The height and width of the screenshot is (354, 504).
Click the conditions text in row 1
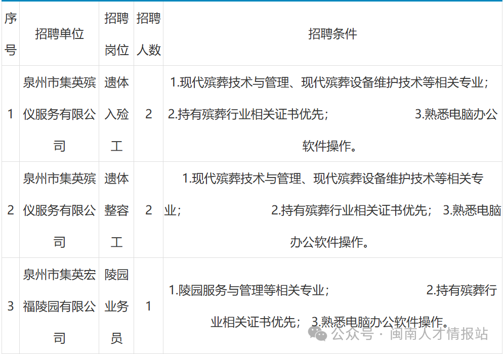(x=332, y=114)
